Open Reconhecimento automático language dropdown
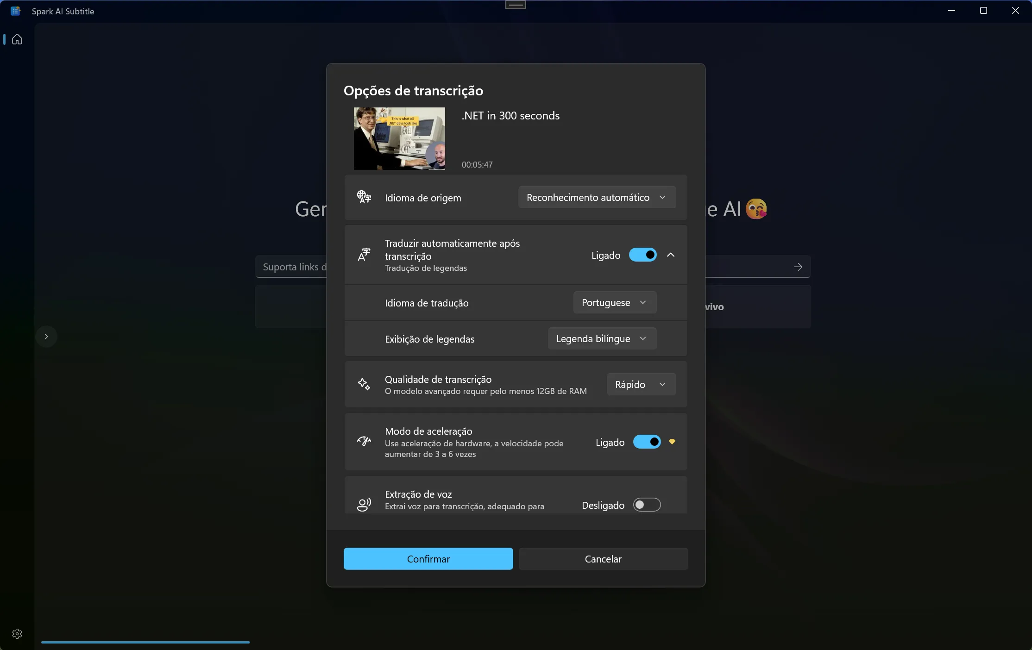This screenshot has width=1032, height=650. pyautogui.click(x=597, y=198)
